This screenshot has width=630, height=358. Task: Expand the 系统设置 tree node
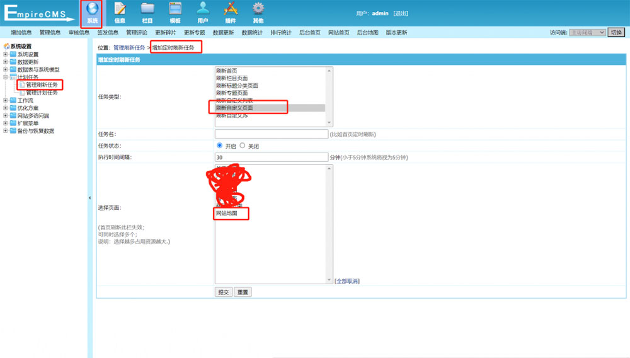pyautogui.click(x=5, y=54)
